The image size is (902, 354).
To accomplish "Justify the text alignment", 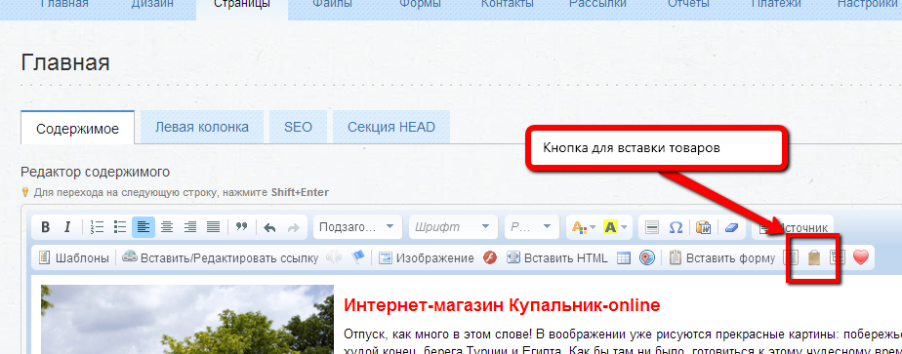I will (213, 227).
